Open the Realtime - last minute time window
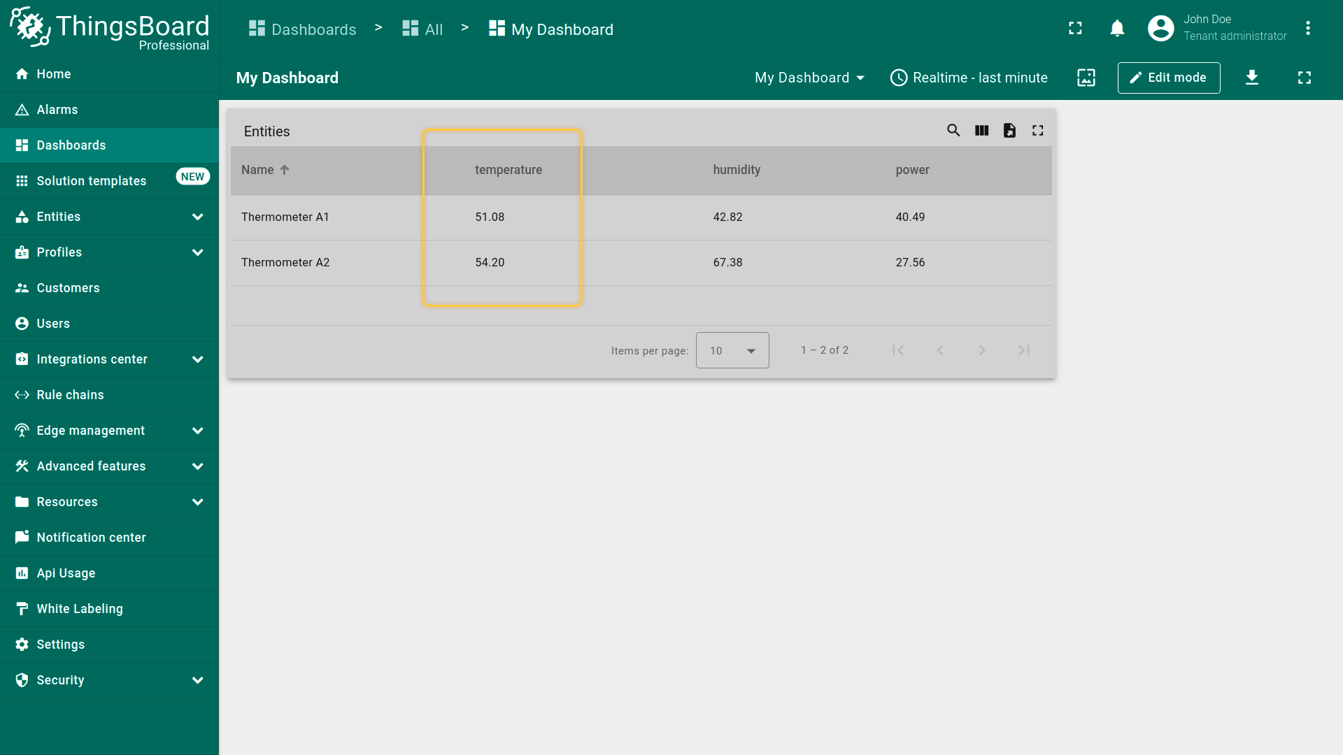 click(969, 78)
